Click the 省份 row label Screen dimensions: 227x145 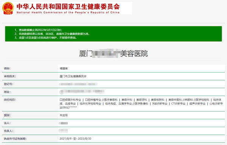pyautogui.click(x=7, y=68)
